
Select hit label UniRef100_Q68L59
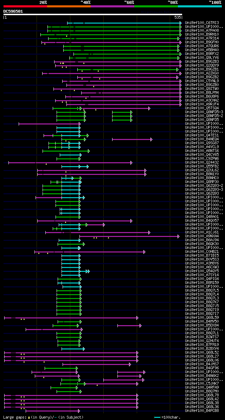[202, 317]
